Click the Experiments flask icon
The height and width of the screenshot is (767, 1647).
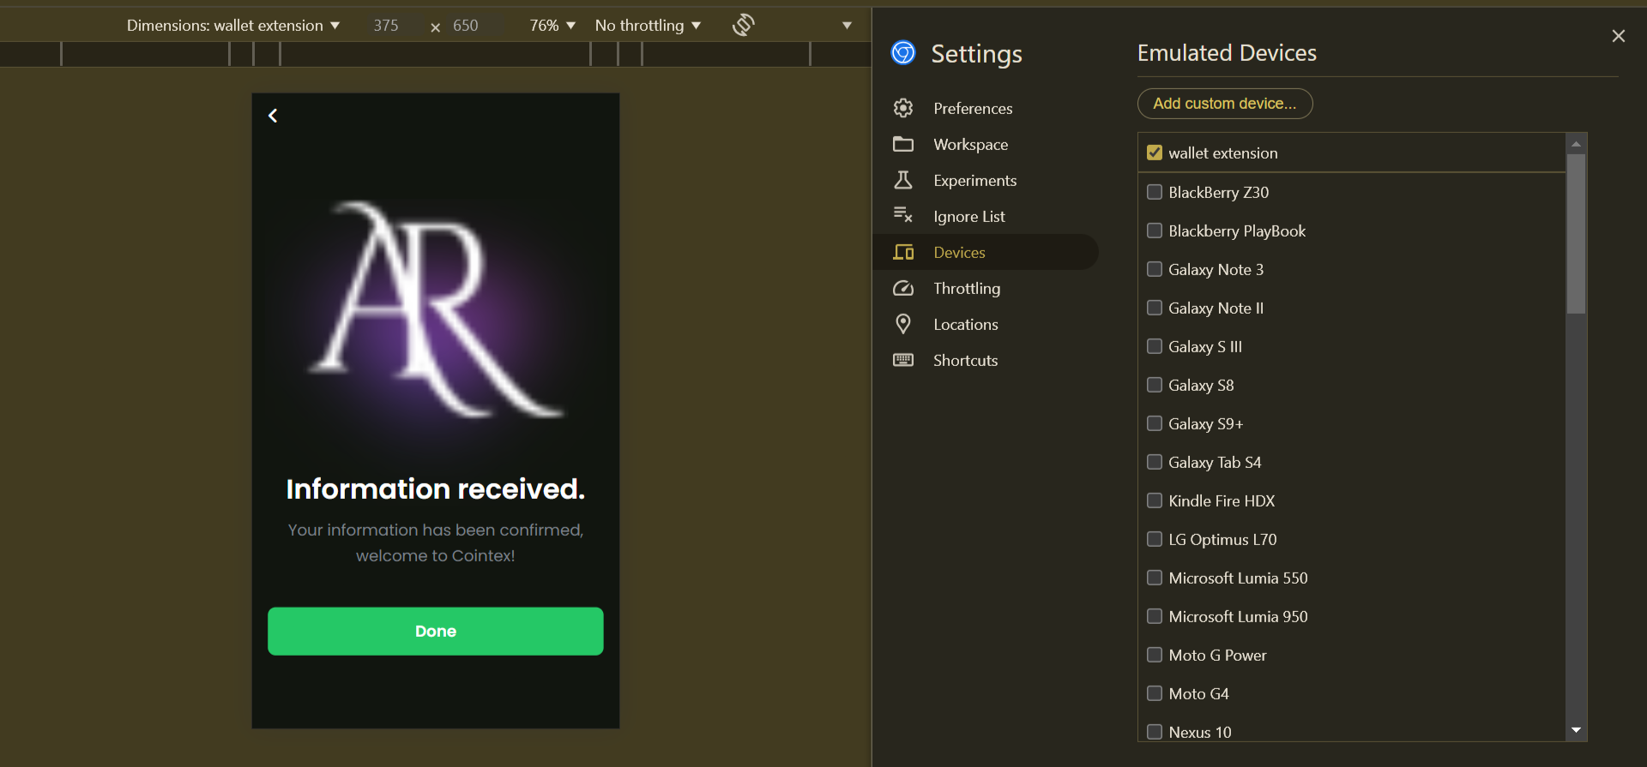(903, 180)
